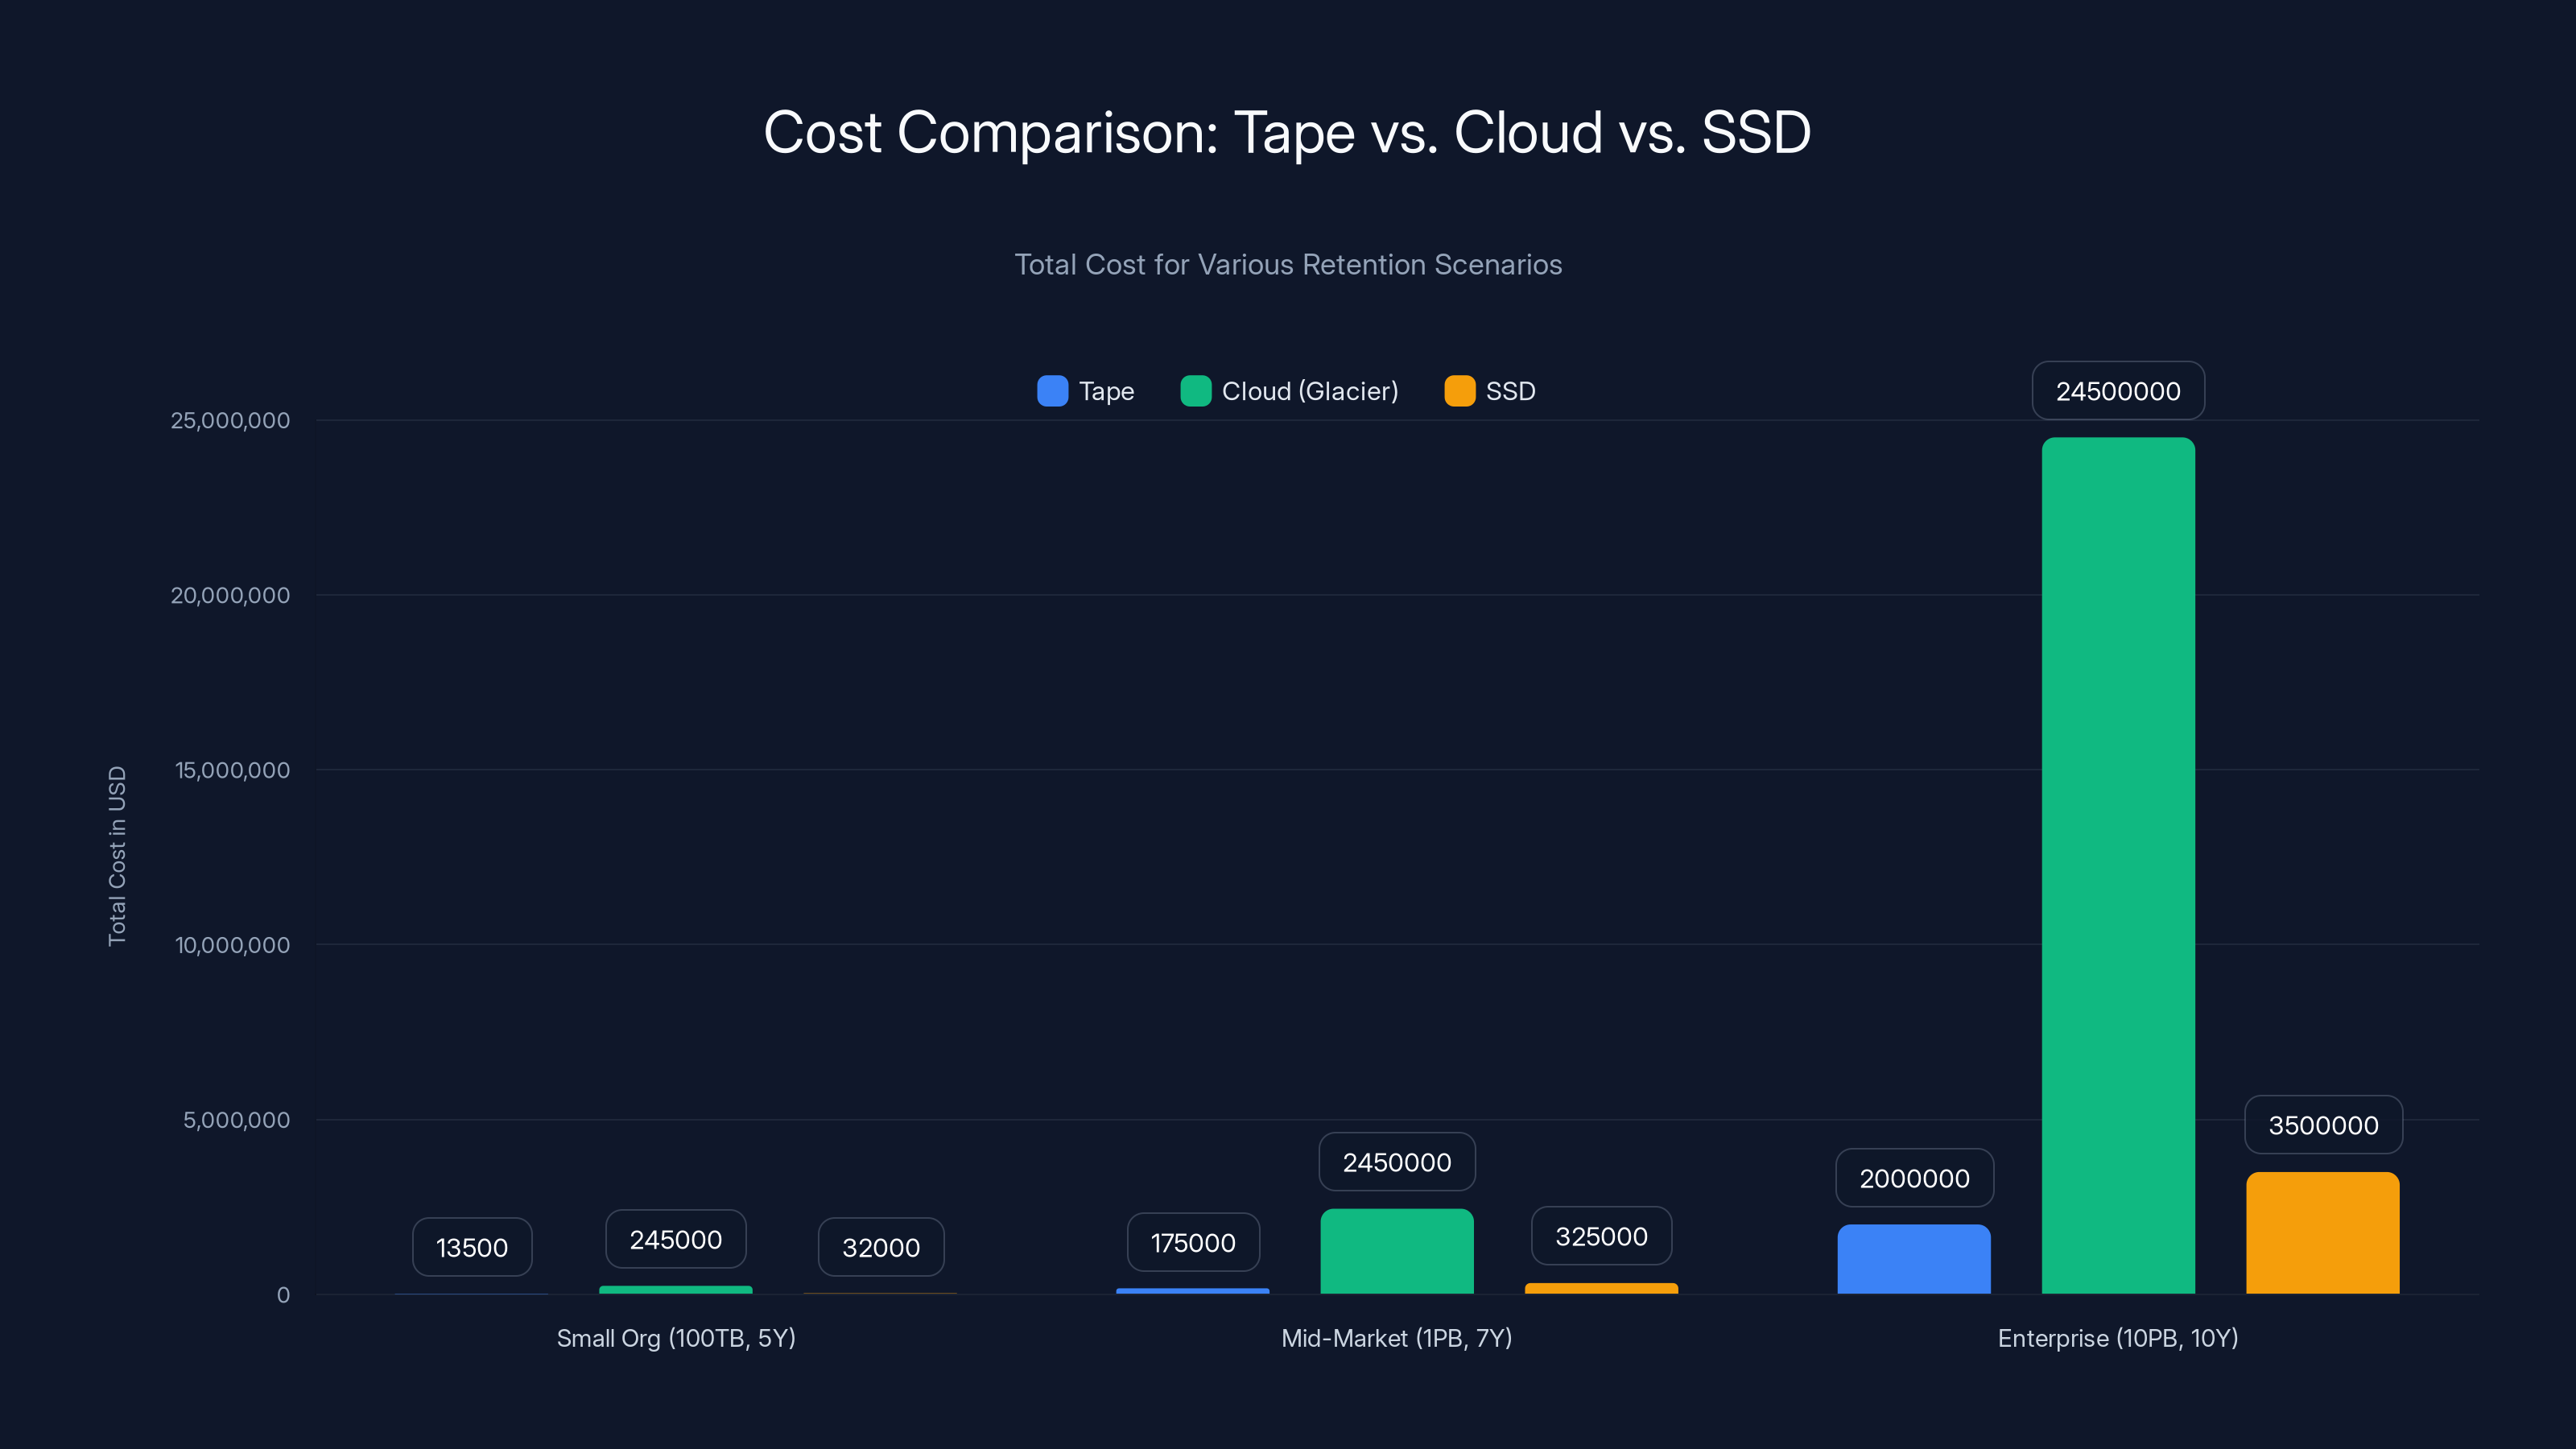Click the Total Cost for Various Retention Scenarios subtitle

pos(1288,265)
